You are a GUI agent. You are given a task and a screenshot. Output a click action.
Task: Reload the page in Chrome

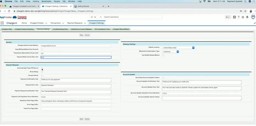coord(9,11)
